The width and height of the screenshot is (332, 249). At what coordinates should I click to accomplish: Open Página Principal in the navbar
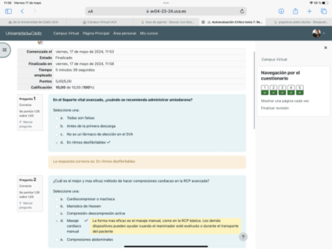click(96, 33)
